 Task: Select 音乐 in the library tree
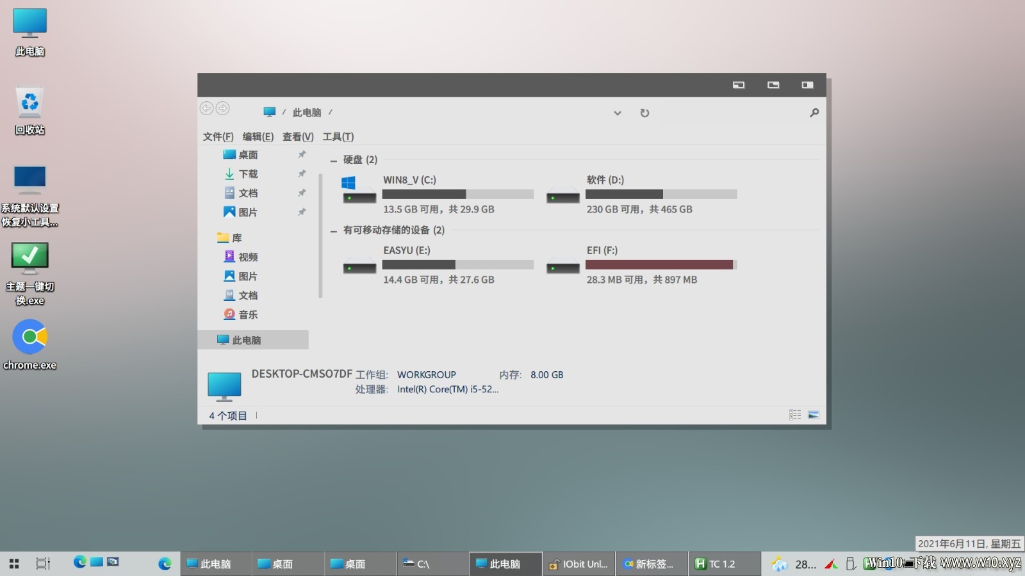[240, 314]
